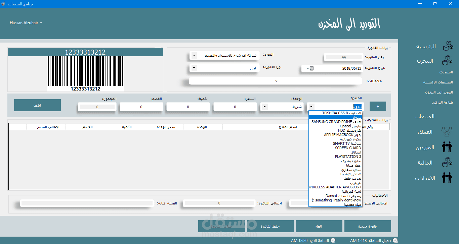Select تجريب فقط in the list
Screen dimensions: 459x244
point(335,178)
